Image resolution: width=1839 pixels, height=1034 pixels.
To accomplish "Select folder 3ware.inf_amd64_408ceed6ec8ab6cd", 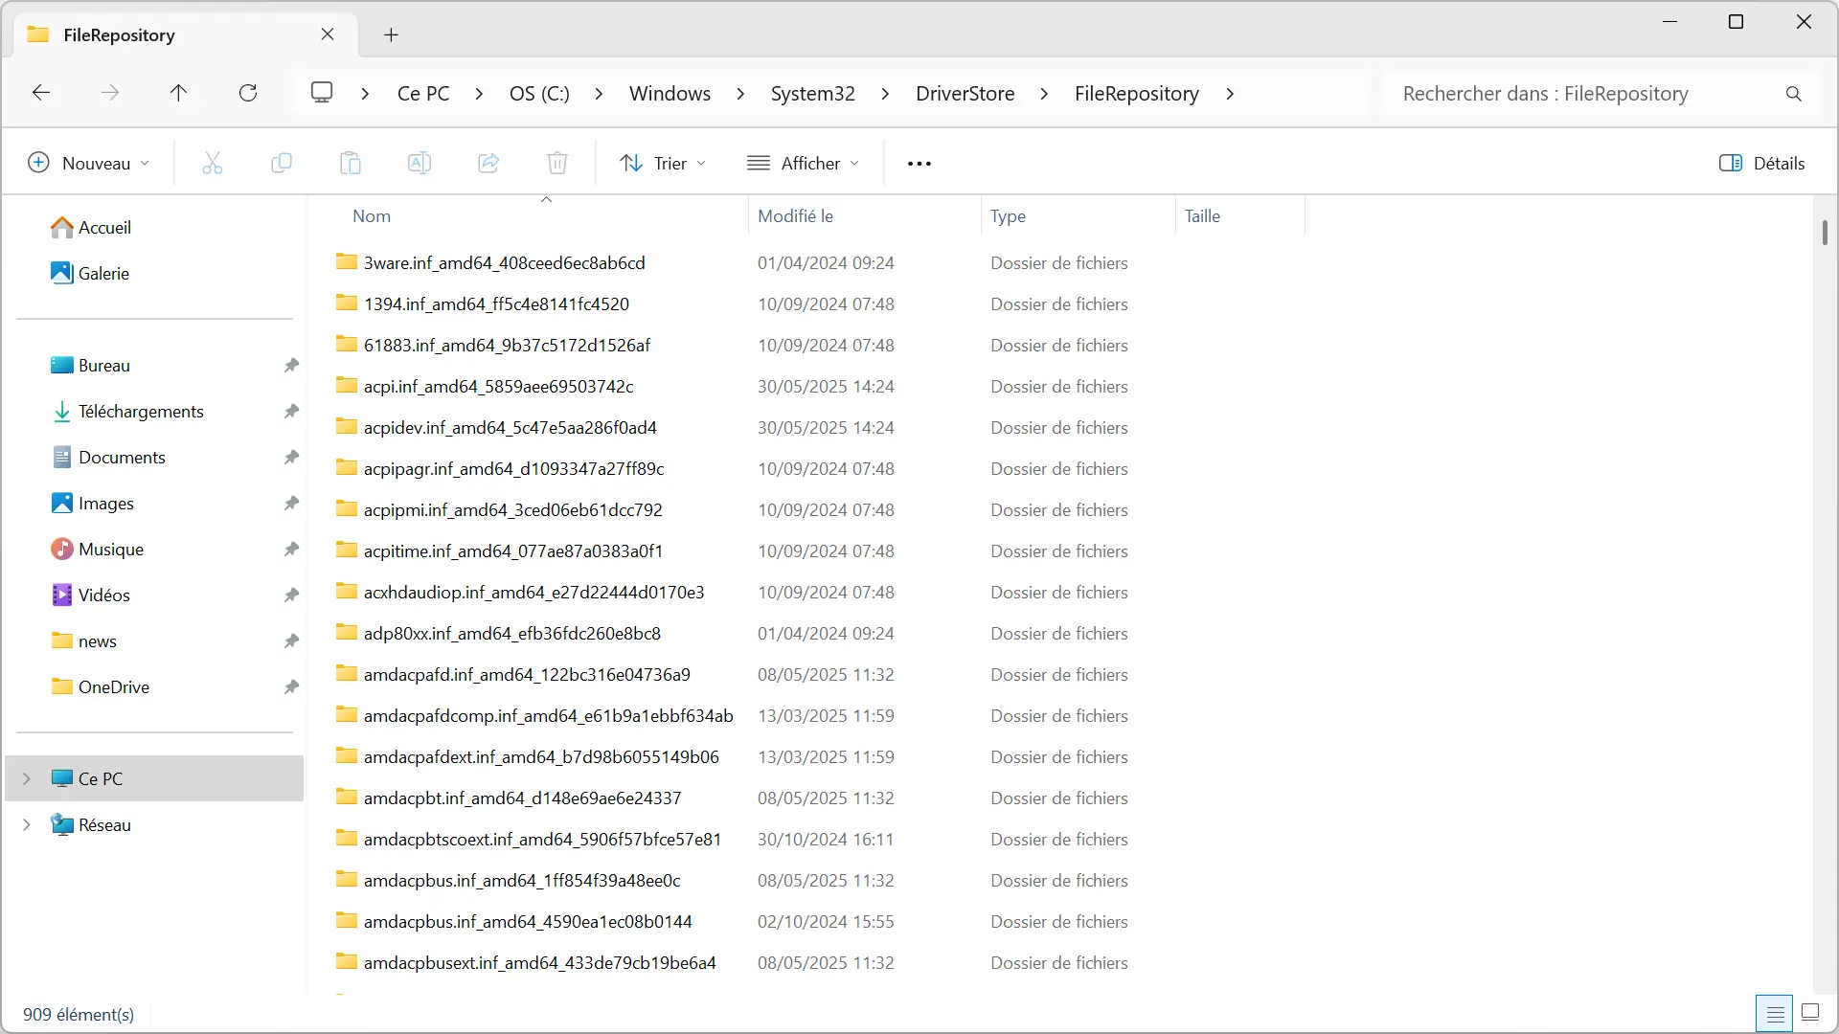I will click(505, 263).
